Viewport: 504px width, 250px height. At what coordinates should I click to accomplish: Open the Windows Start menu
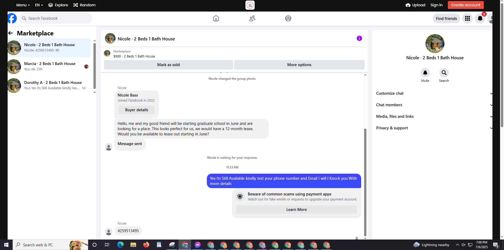[6, 245]
